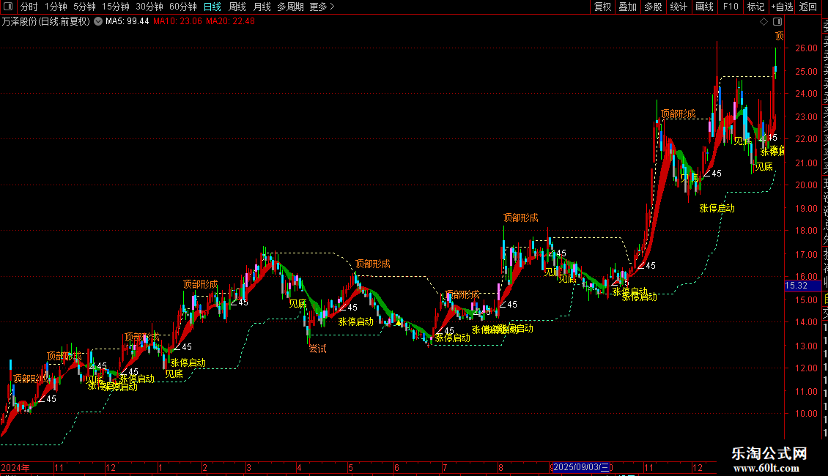
Task: Click the 标记 mark button
Action: 755,7
